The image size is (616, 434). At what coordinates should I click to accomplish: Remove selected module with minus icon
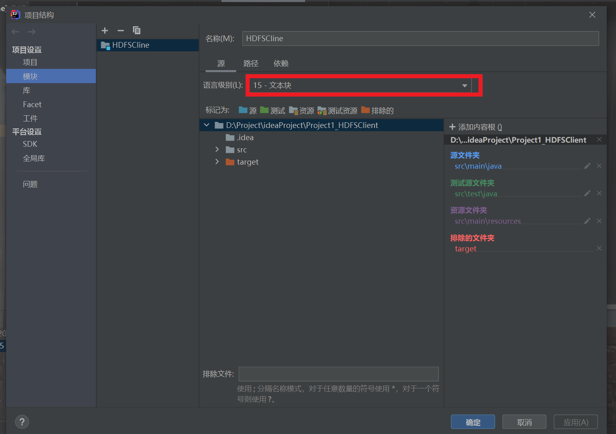pyautogui.click(x=121, y=31)
